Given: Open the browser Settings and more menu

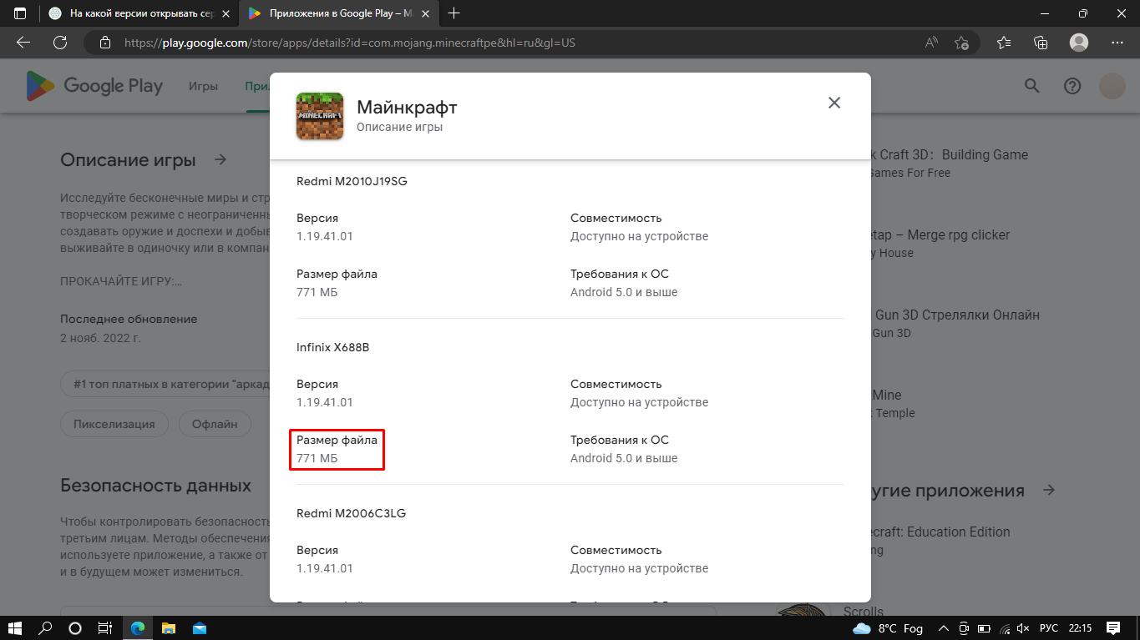Looking at the screenshot, I should point(1117,43).
